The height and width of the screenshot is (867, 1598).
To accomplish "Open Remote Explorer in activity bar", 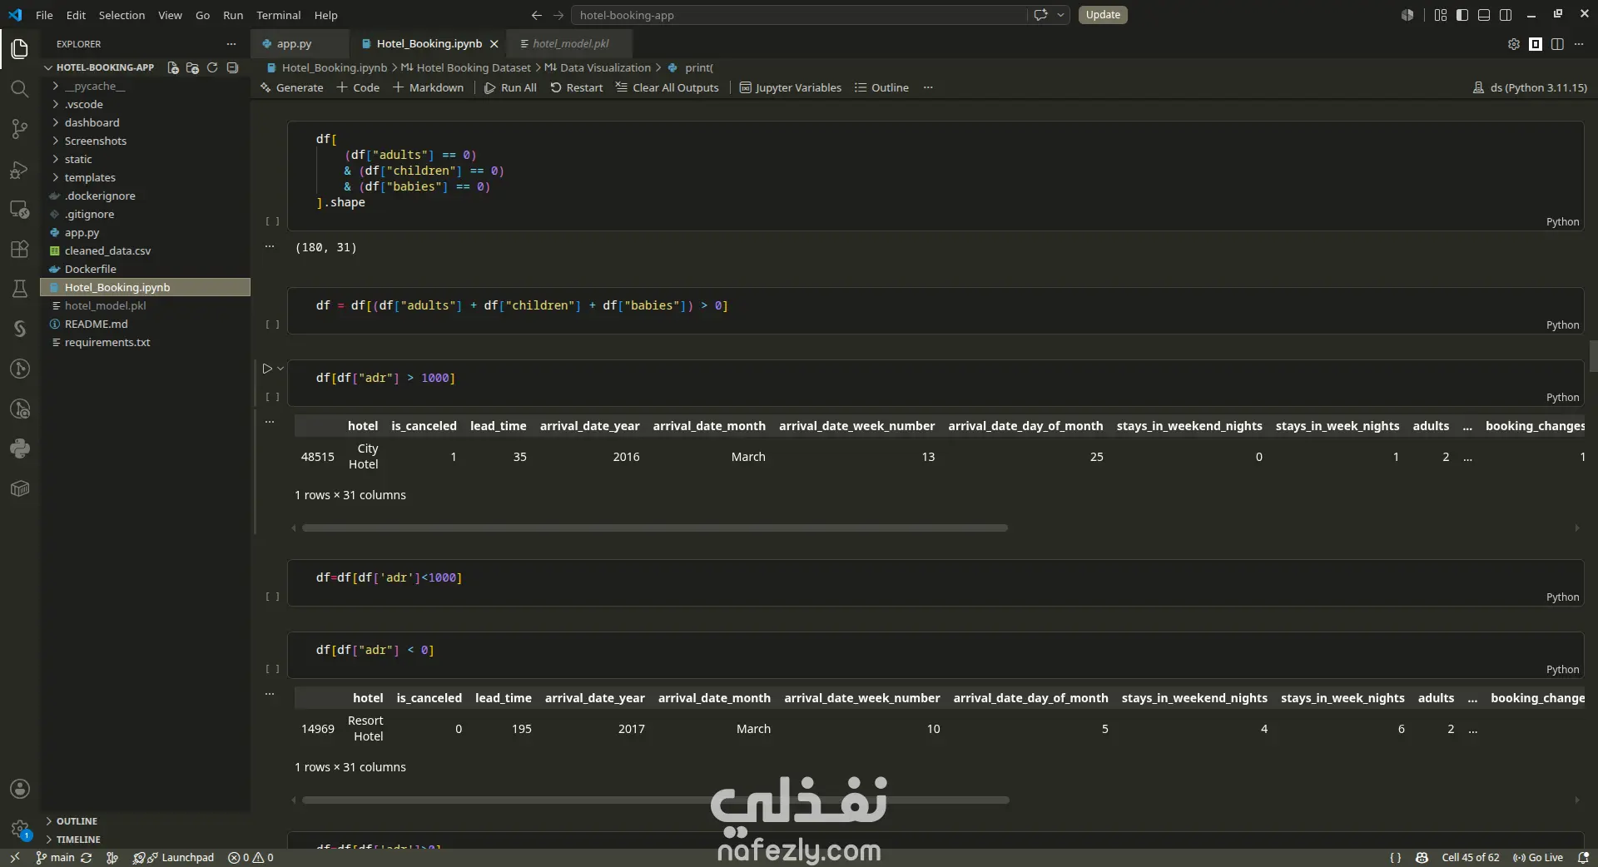I will tap(20, 210).
